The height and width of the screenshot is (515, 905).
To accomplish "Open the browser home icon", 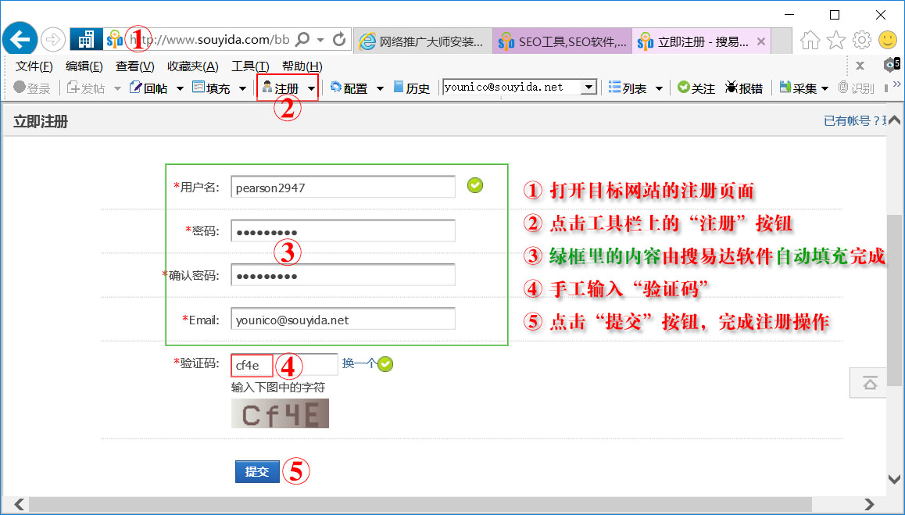I will 810,40.
